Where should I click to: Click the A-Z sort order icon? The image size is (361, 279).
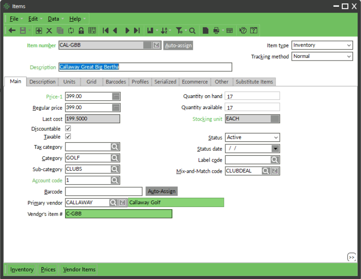[x=164, y=30]
